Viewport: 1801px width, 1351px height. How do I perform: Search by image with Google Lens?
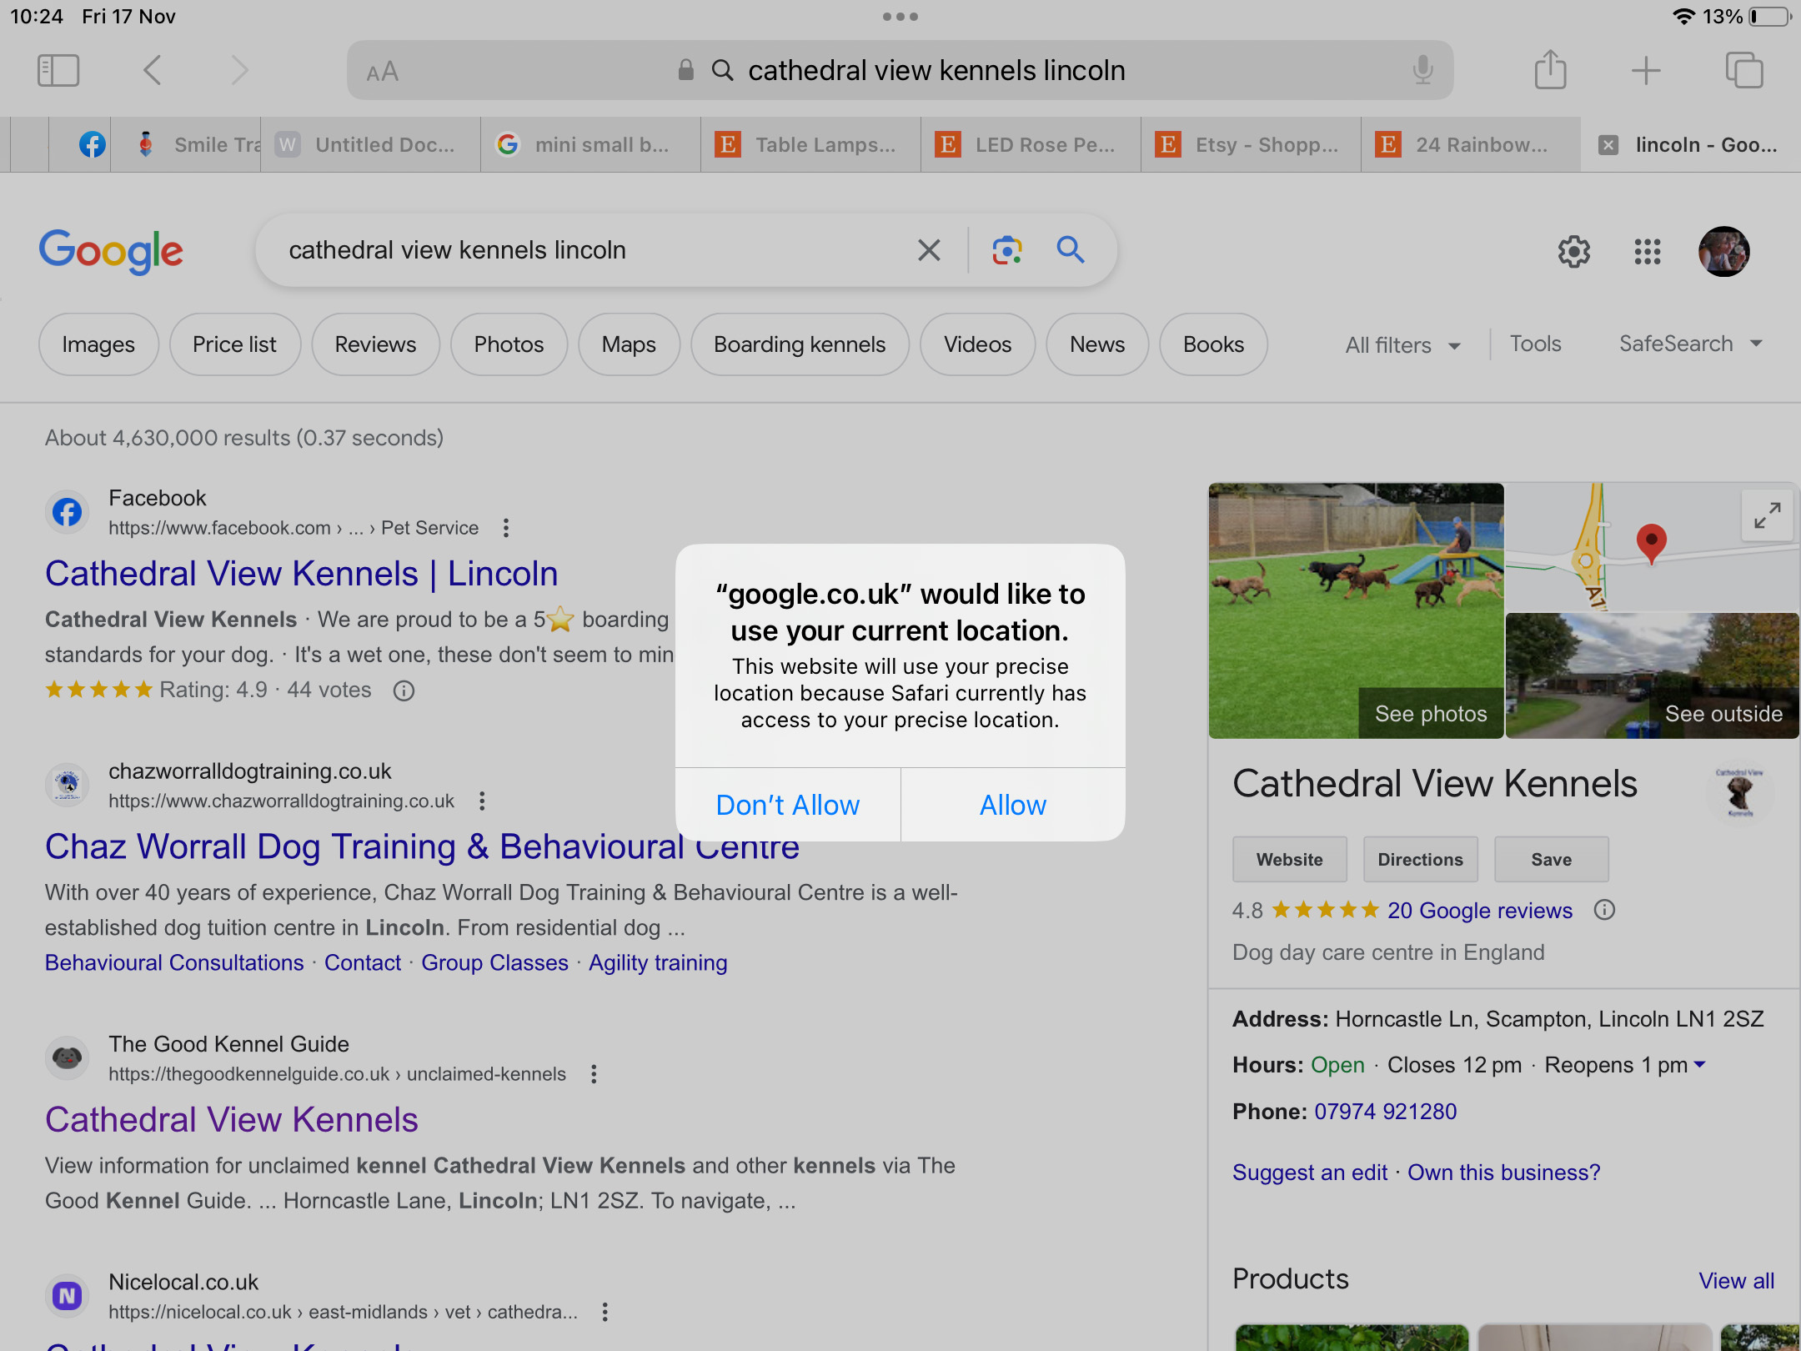click(1007, 249)
